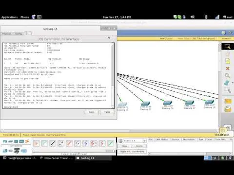Select the Serial DCE cable icon
Image resolution: width=234 pixels, height=175 pixels.
tap(94, 143)
